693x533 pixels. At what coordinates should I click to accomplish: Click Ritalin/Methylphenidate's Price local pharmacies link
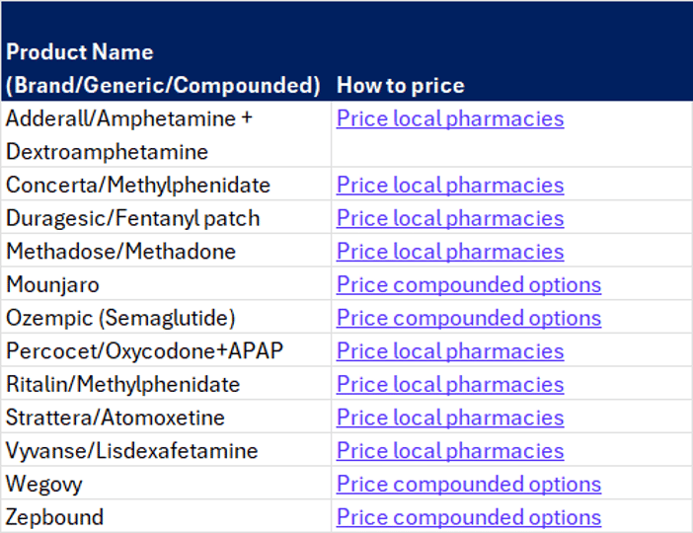point(450,385)
